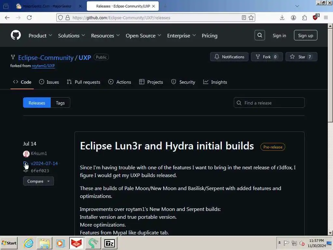Select the Releases toggle button
This screenshot has width=333, height=250.
[37, 103]
